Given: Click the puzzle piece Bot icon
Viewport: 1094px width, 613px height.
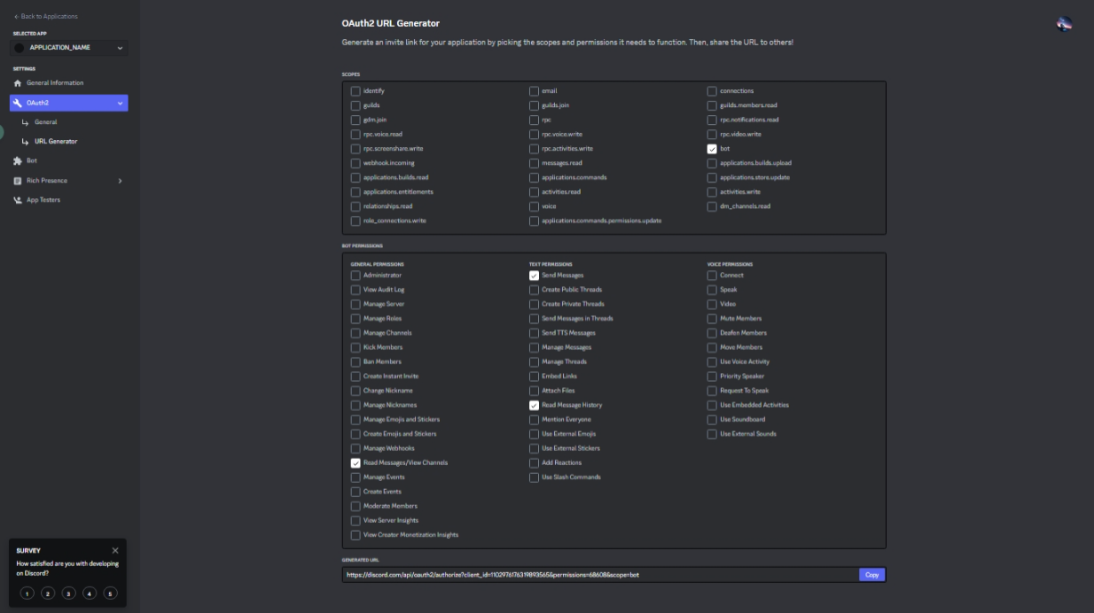Looking at the screenshot, I should (18, 161).
